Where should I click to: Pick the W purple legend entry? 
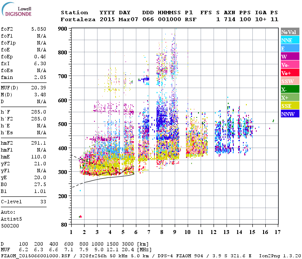(289, 57)
